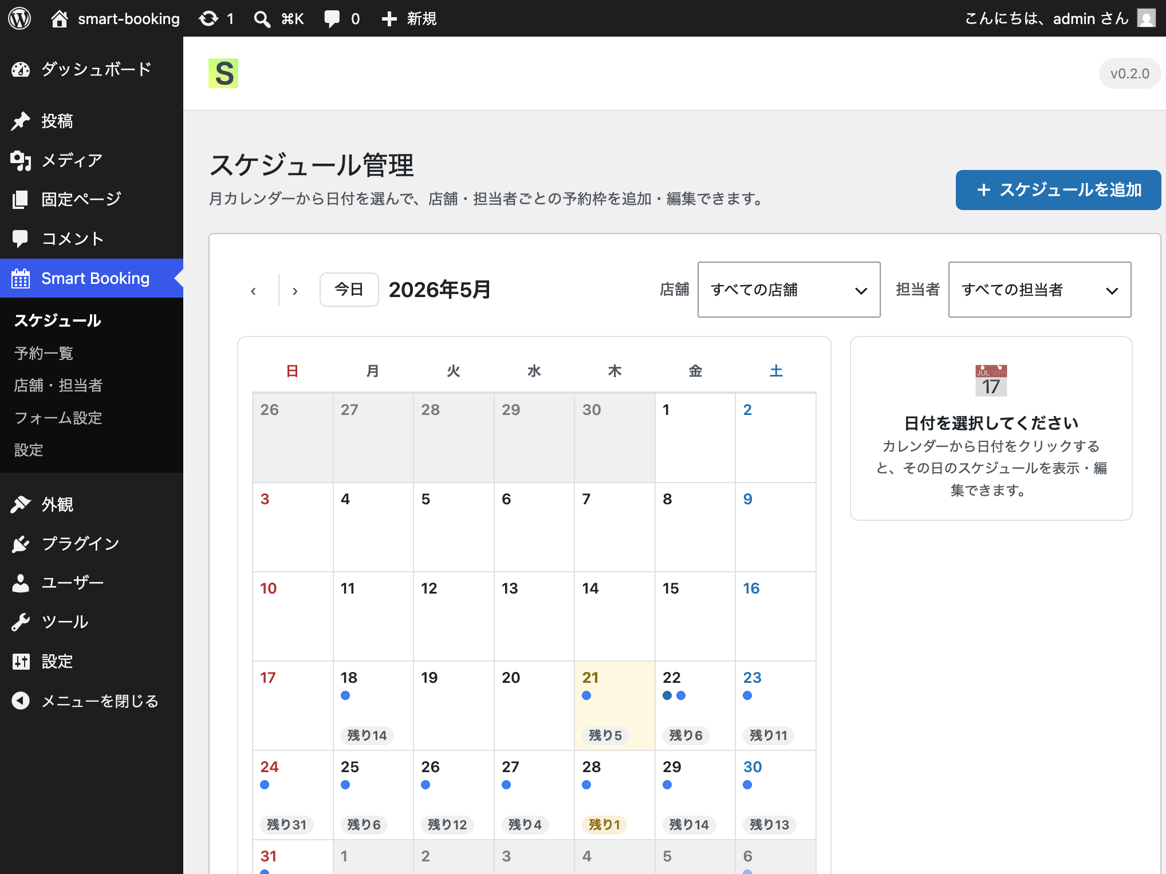Go to next month arrow

click(295, 290)
